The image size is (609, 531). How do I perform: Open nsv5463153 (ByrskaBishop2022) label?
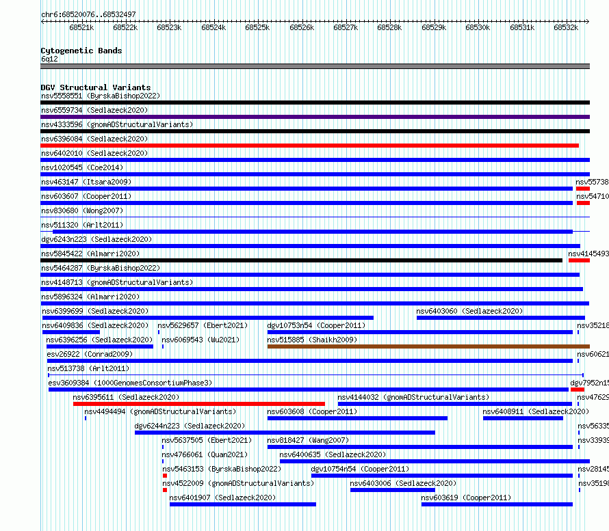click(222, 469)
